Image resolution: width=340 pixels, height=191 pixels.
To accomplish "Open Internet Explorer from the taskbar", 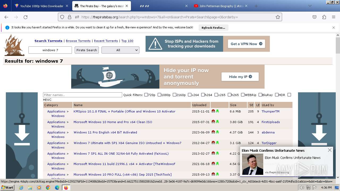I will [21, 188].
